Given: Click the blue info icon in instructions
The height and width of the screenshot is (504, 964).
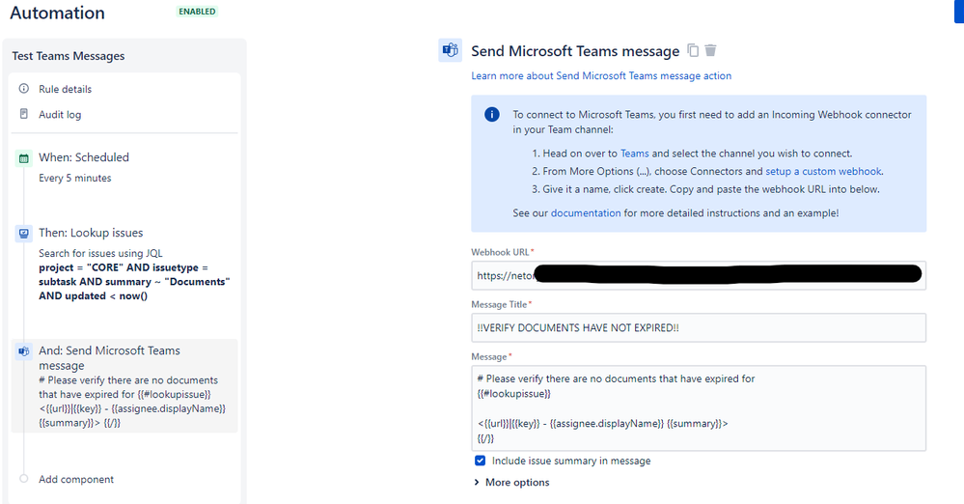Looking at the screenshot, I should tap(492, 115).
